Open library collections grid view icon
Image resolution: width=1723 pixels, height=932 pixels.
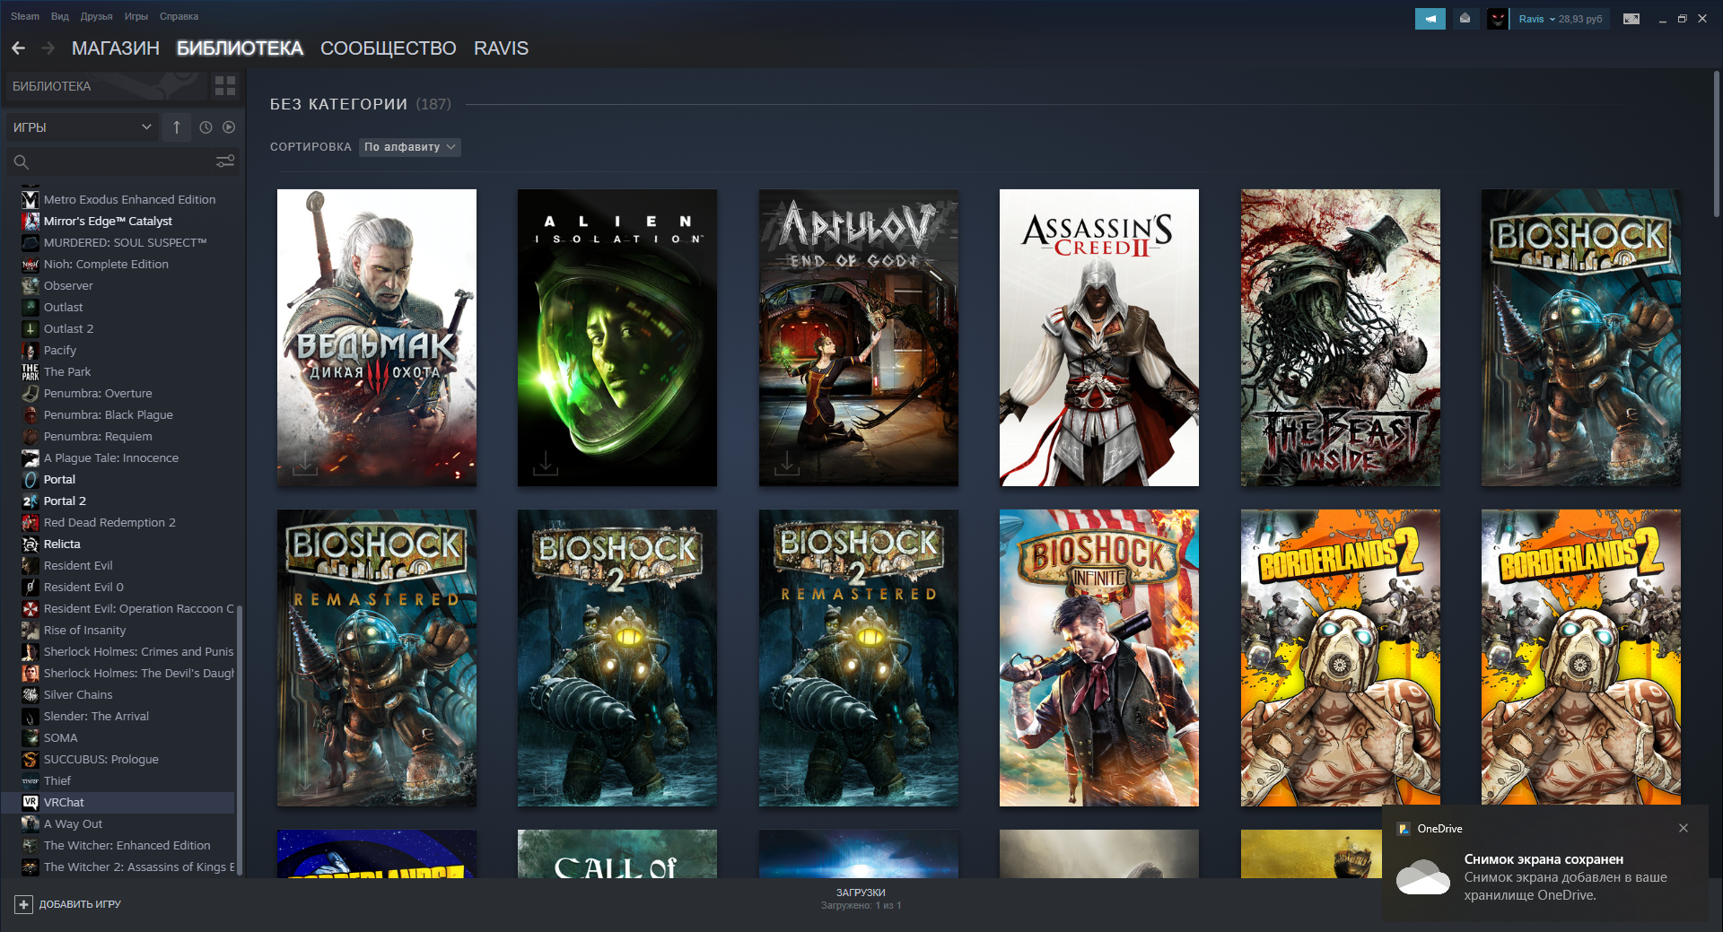(x=225, y=86)
